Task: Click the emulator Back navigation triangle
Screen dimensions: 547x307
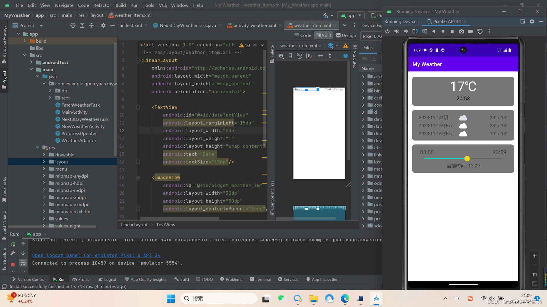Action: coord(434,31)
